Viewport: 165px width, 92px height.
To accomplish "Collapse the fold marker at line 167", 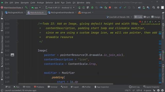I will [x=17, y=73].
